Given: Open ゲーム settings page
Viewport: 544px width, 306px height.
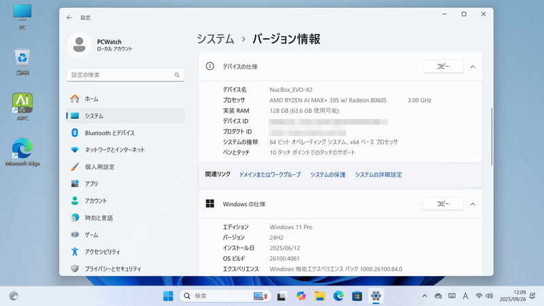Looking at the screenshot, I should coord(126,235).
